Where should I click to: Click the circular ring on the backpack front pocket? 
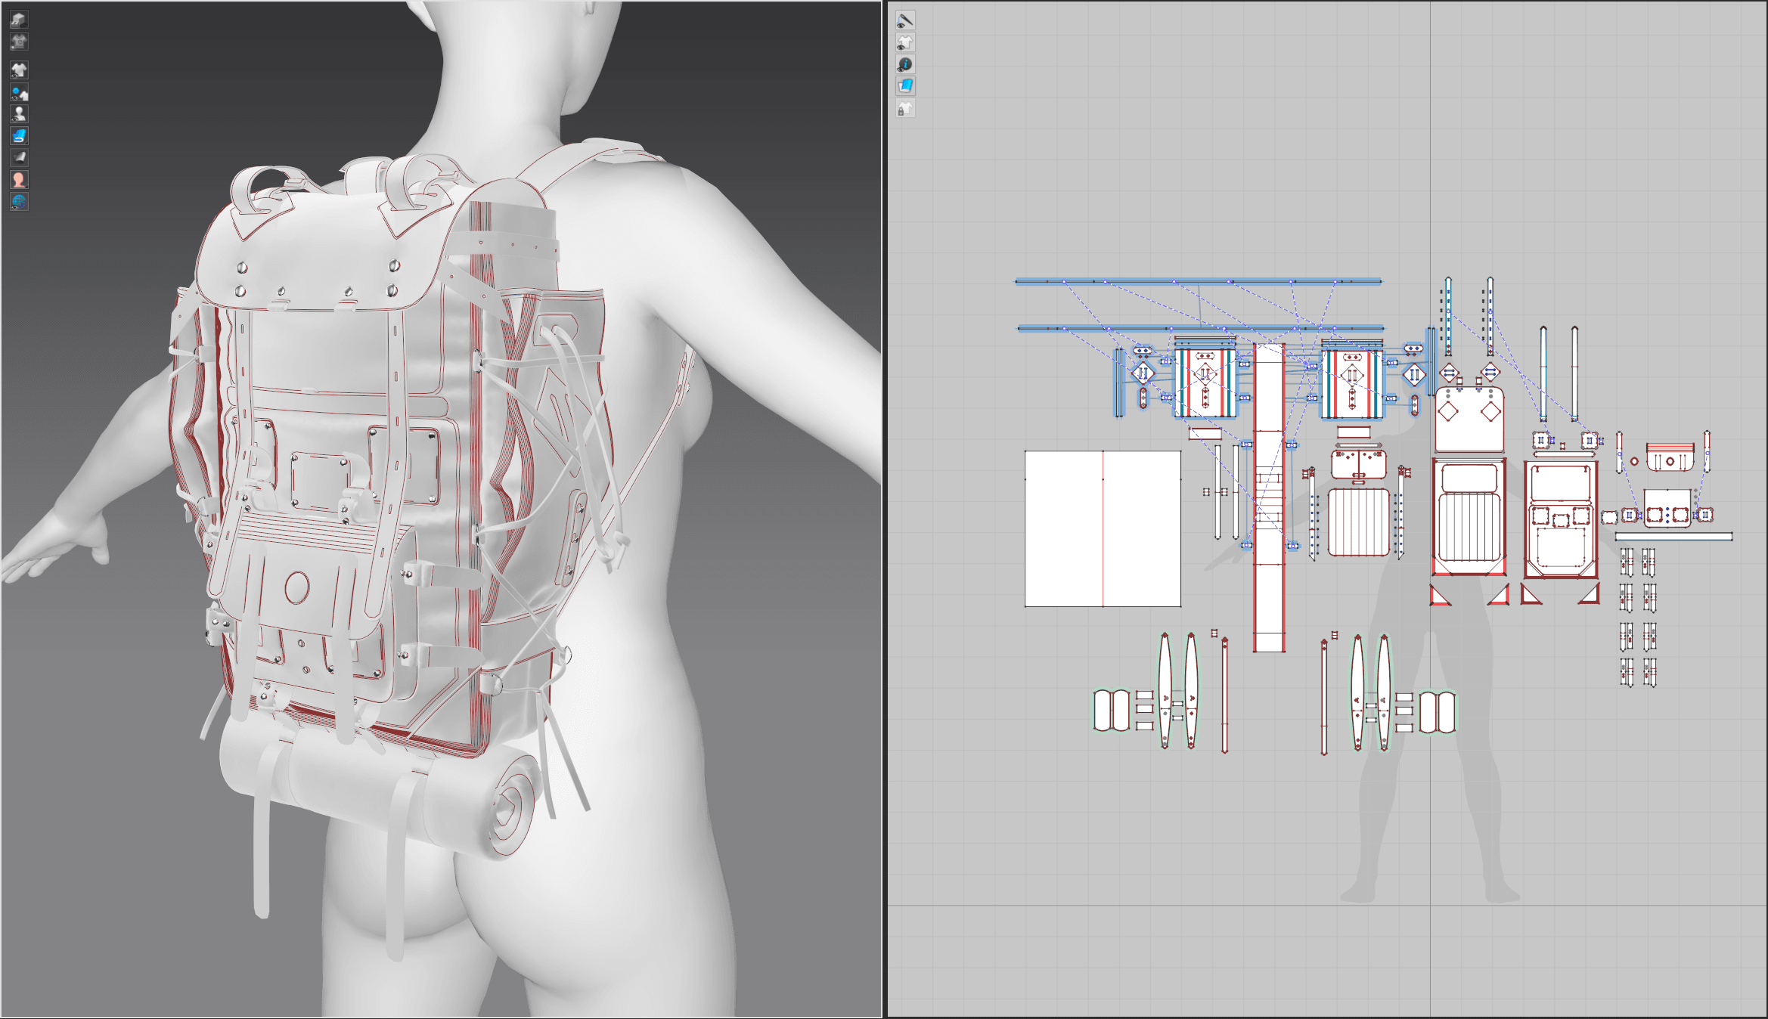point(296,587)
